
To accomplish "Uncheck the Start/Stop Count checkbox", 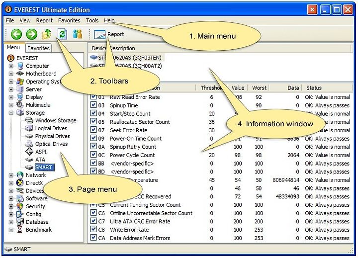I will [93, 113].
